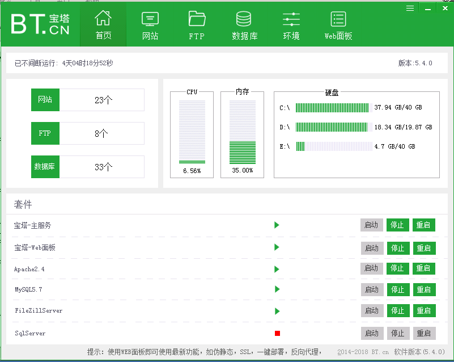454x362 pixels.
Task: Click the 8个 FTP count
Action: (x=101, y=133)
